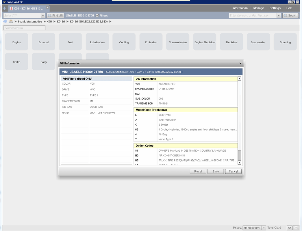Image resolution: width=302 pixels, height=231 pixels.
Task: Expand the Enter VIN dropdown arrow
Action: tap(43, 15)
